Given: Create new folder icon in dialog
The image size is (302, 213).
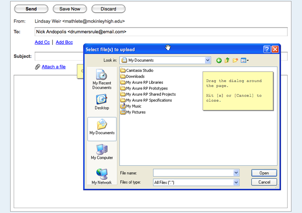Looking at the screenshot, I should 235,61.
